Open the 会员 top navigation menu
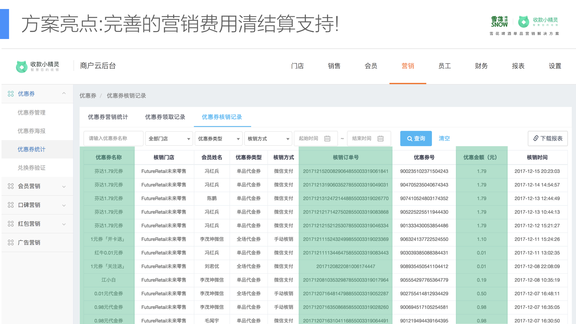The height and width of the screenshot is (324, 576). (x=371, y=66)
